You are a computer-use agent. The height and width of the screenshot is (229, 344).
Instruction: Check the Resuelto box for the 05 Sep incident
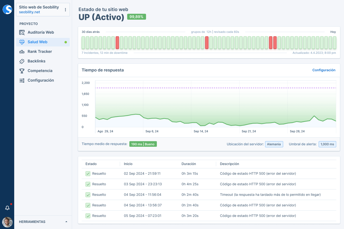click(88, 216)
